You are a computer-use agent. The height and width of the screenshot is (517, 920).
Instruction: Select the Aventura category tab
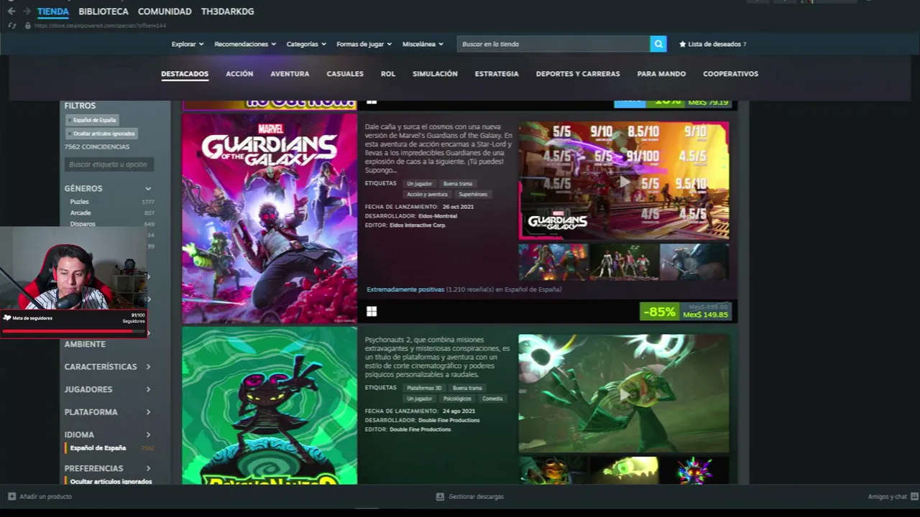[x=290, y=74]
